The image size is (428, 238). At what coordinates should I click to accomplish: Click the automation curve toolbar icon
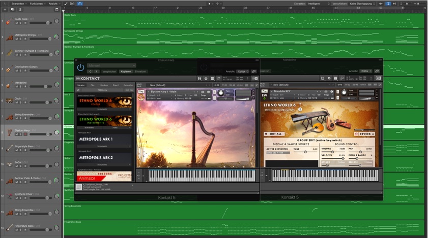[66, 4]
